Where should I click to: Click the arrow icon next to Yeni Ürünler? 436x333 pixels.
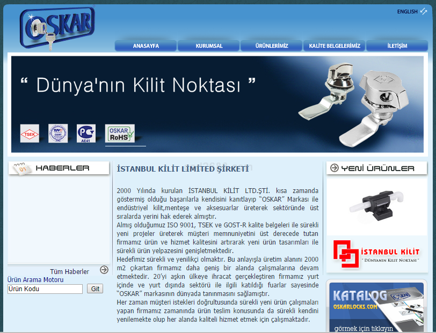tap(335, 168)
